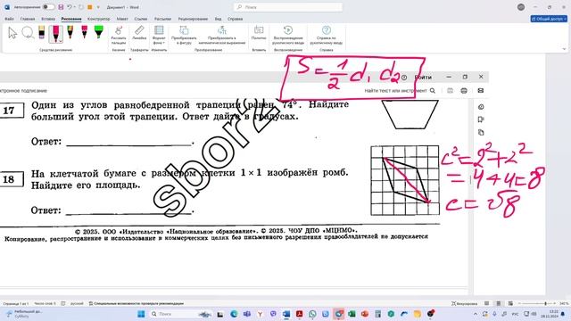Switch to the Layout tab
This screenshot has width=571, height=321.
point(122,19)
